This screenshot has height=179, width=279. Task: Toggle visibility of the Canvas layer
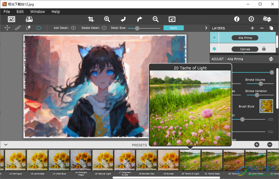[214, 49]
